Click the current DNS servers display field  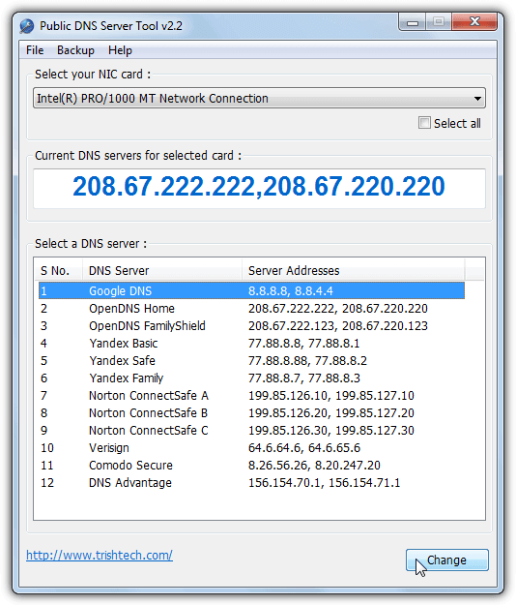[x=259, y=189]
